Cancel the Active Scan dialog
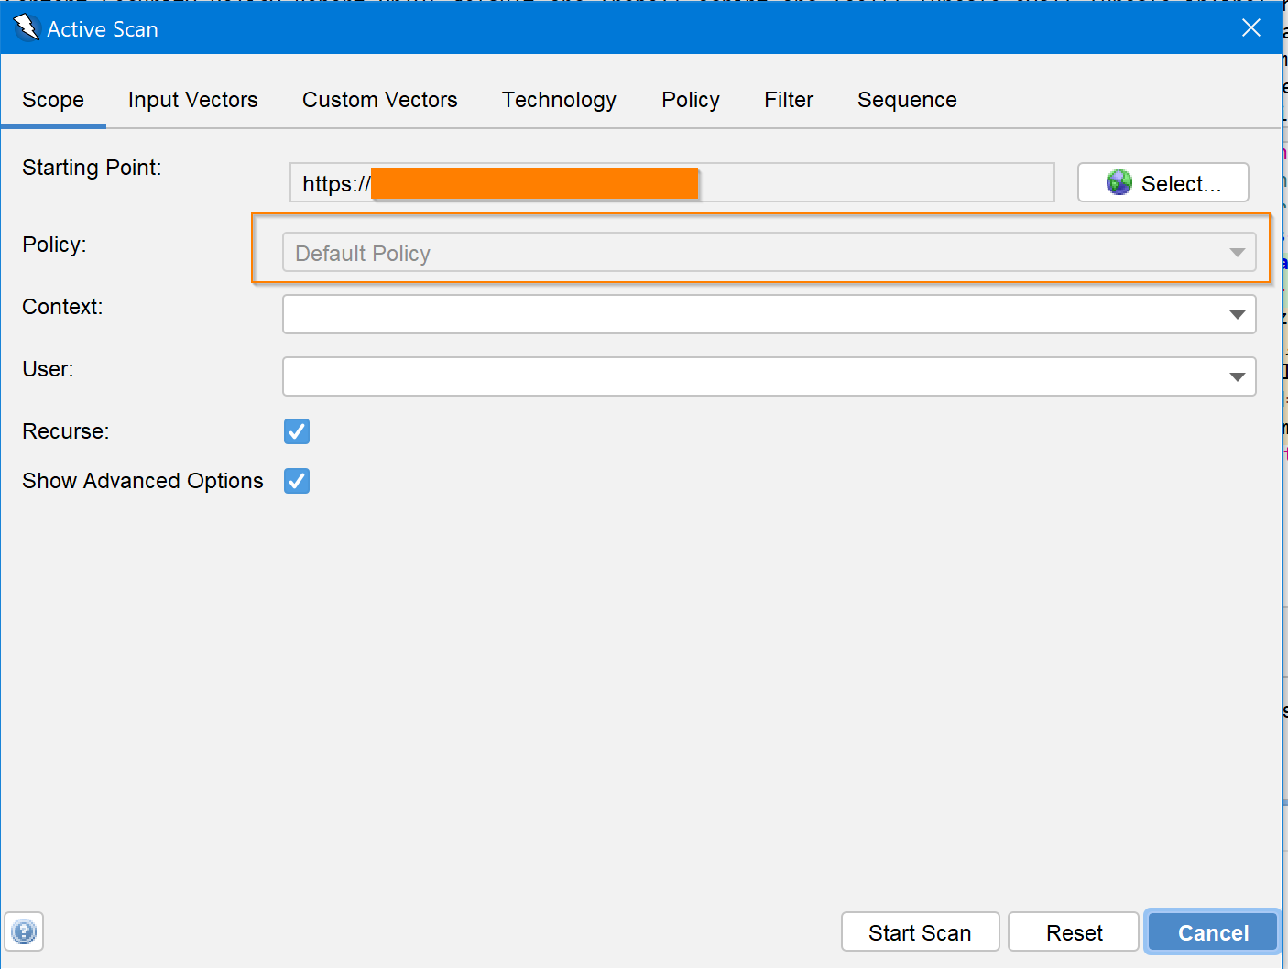This screenshot has width=1288, height=969. 1211,931
